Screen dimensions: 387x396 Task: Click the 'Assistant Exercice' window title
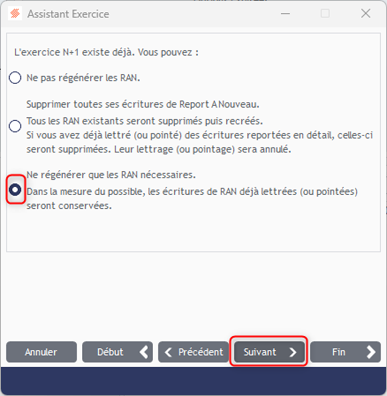(x=68, y=14)
